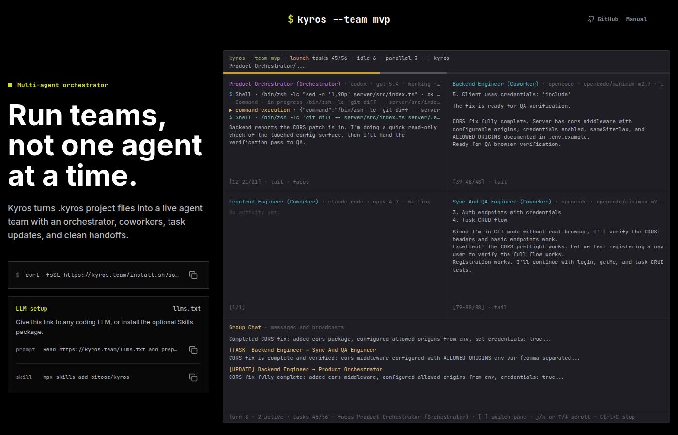Screen dimensions: 678x435
Task: Select the Frontend Engineer (Coworker) pane title
Action: (274, 202)
